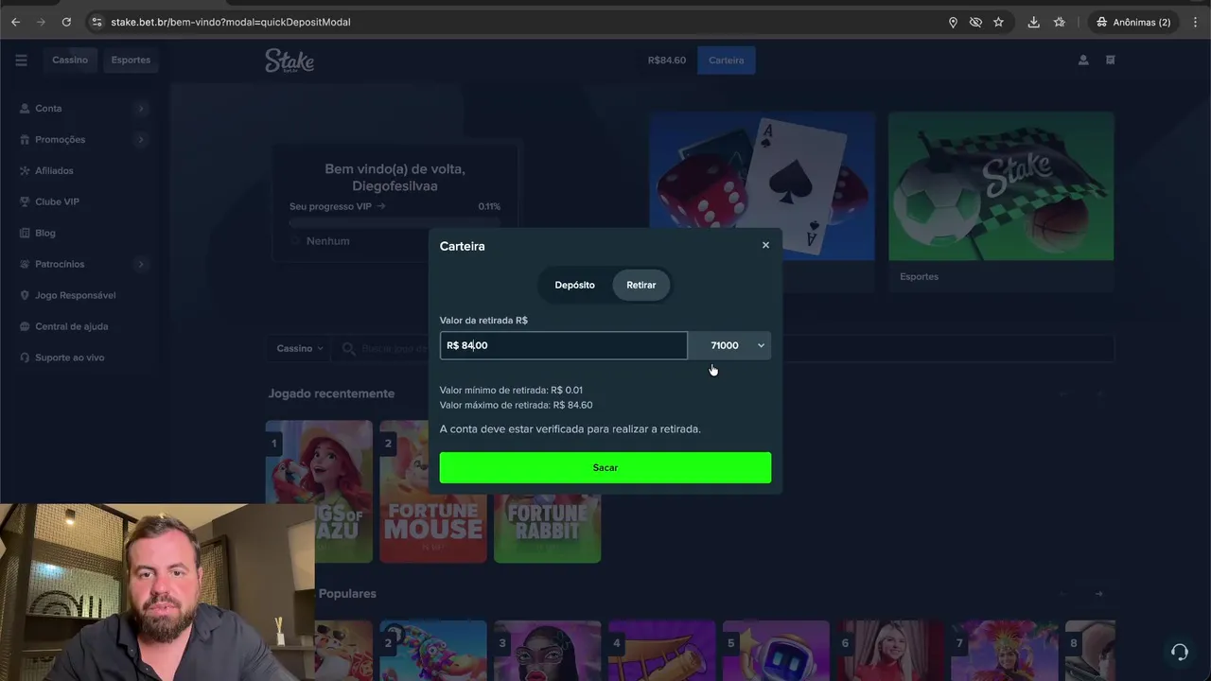Click the green Sacar button
This screenshot has height=681, width=1211.
tap(605, 467)
